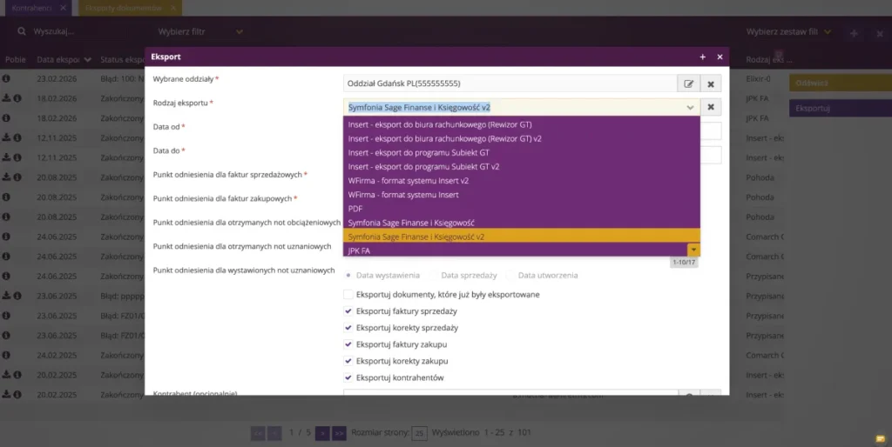The width and height of the screenshot is (892, 447).
Task: Select the Data wystawienia radio option
Action: tap(348, 275)
